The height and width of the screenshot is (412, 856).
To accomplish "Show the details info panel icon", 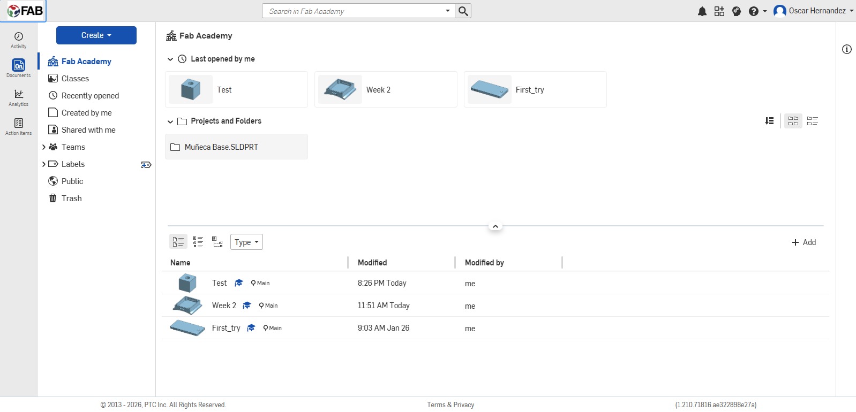I will (x=846, y=49).
